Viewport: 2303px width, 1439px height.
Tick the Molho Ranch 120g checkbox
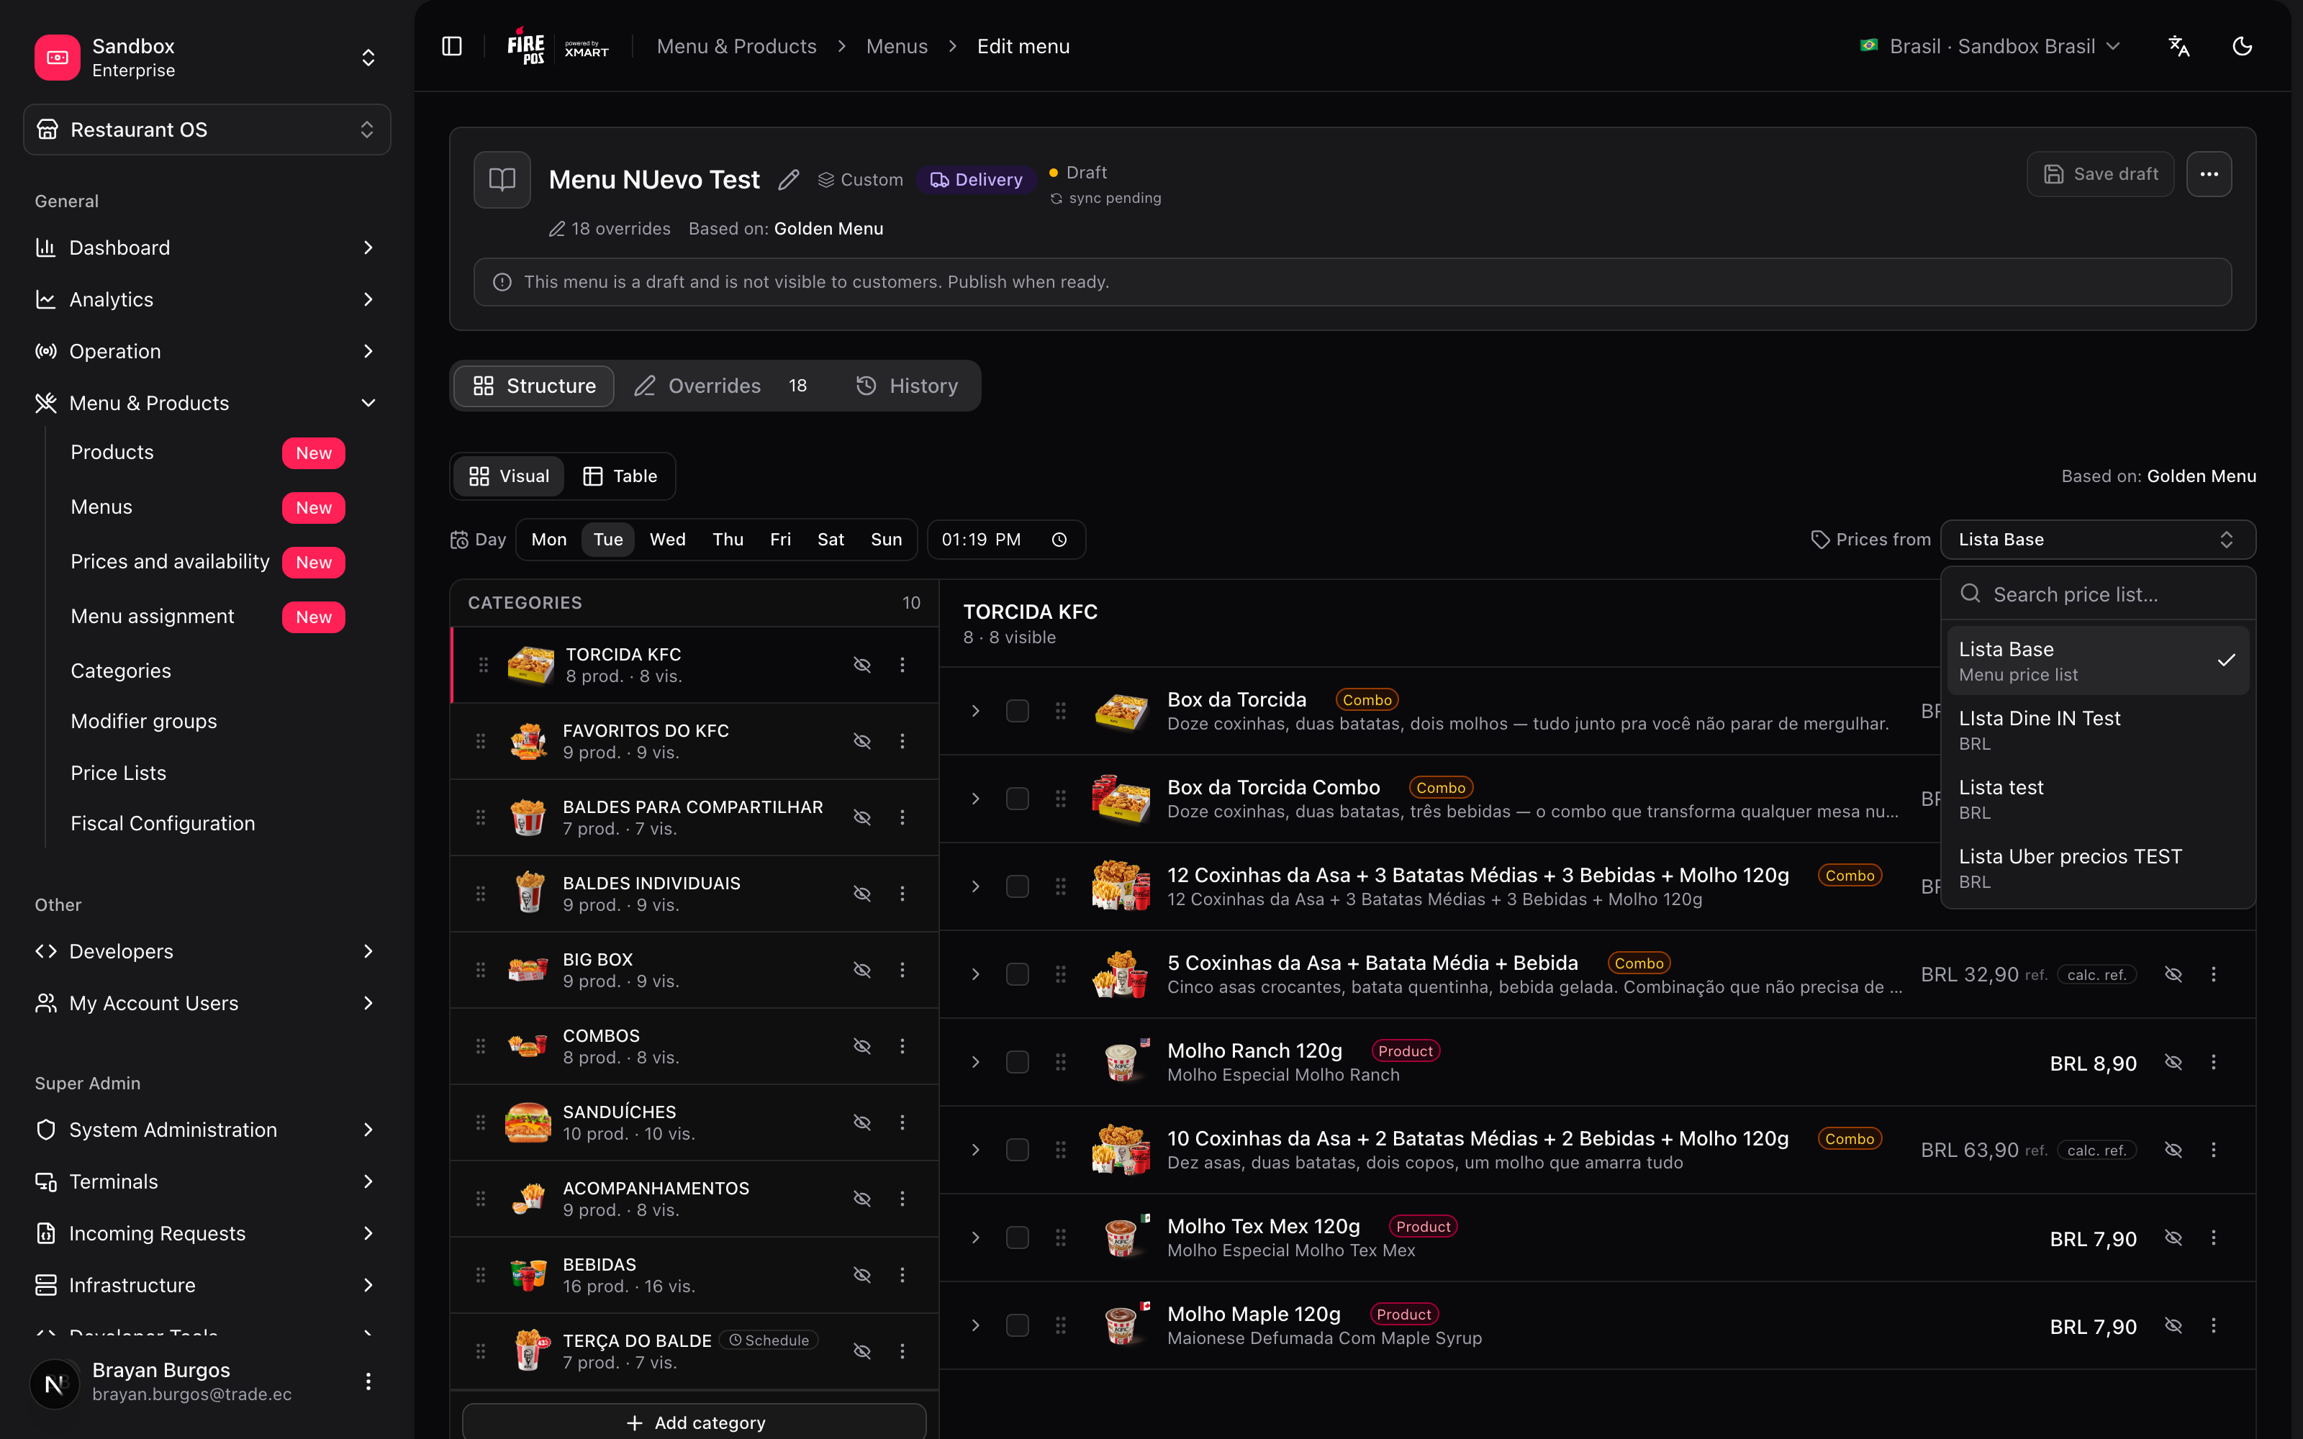coord(1018,1062)
